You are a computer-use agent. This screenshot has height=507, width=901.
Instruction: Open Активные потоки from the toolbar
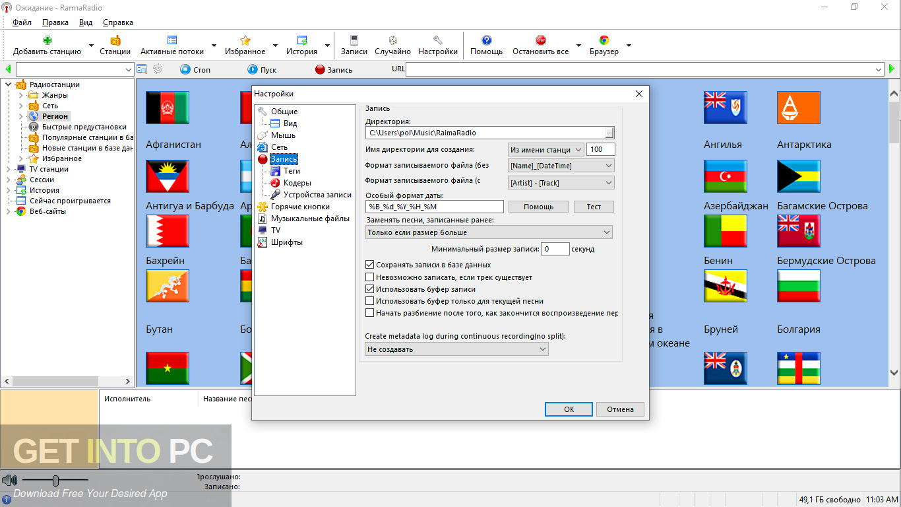pyautogui.click(x=173, y=45)
